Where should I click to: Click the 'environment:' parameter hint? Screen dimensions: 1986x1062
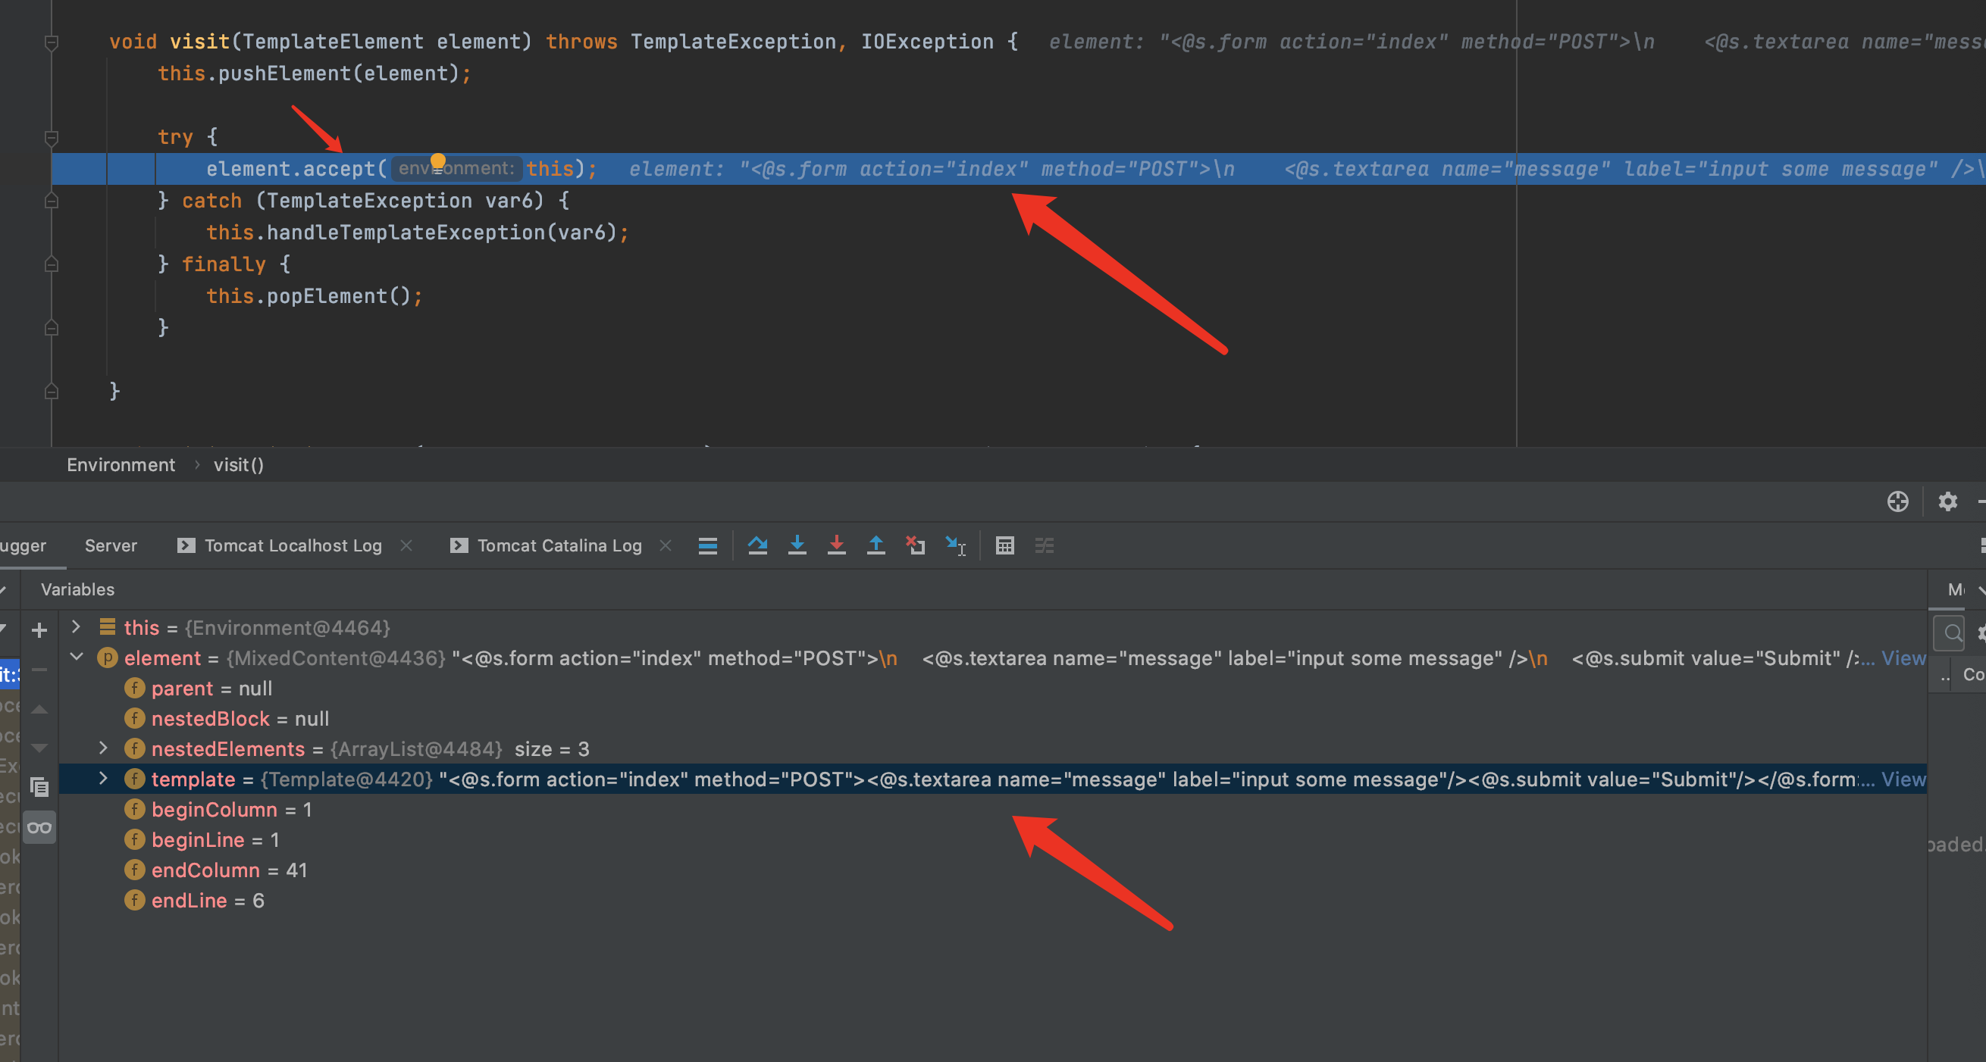click(456, 168)
